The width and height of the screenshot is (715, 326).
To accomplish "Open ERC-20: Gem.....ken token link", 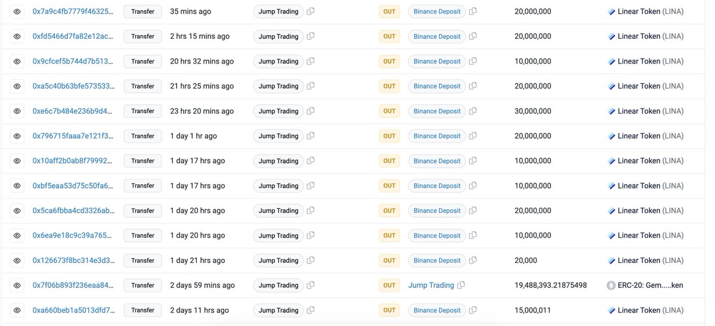I will pyautogui.click(x=650, y=285).
